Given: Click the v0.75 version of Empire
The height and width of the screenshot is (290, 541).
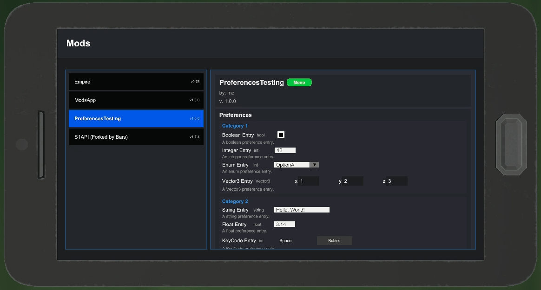Looking at the screenshot, I should coord(195,82).
